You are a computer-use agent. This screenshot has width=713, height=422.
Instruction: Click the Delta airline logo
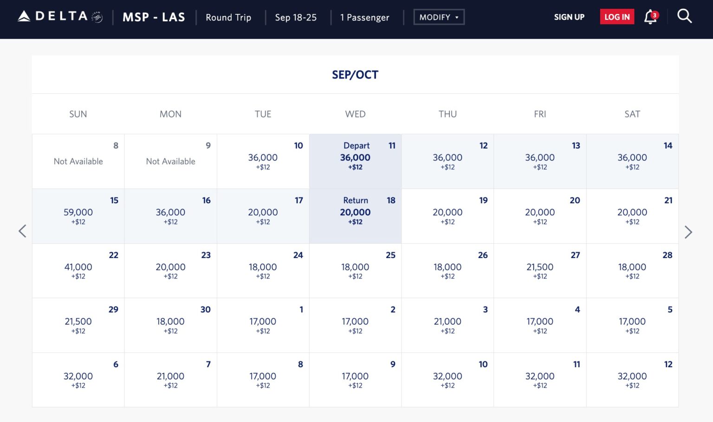53,15
